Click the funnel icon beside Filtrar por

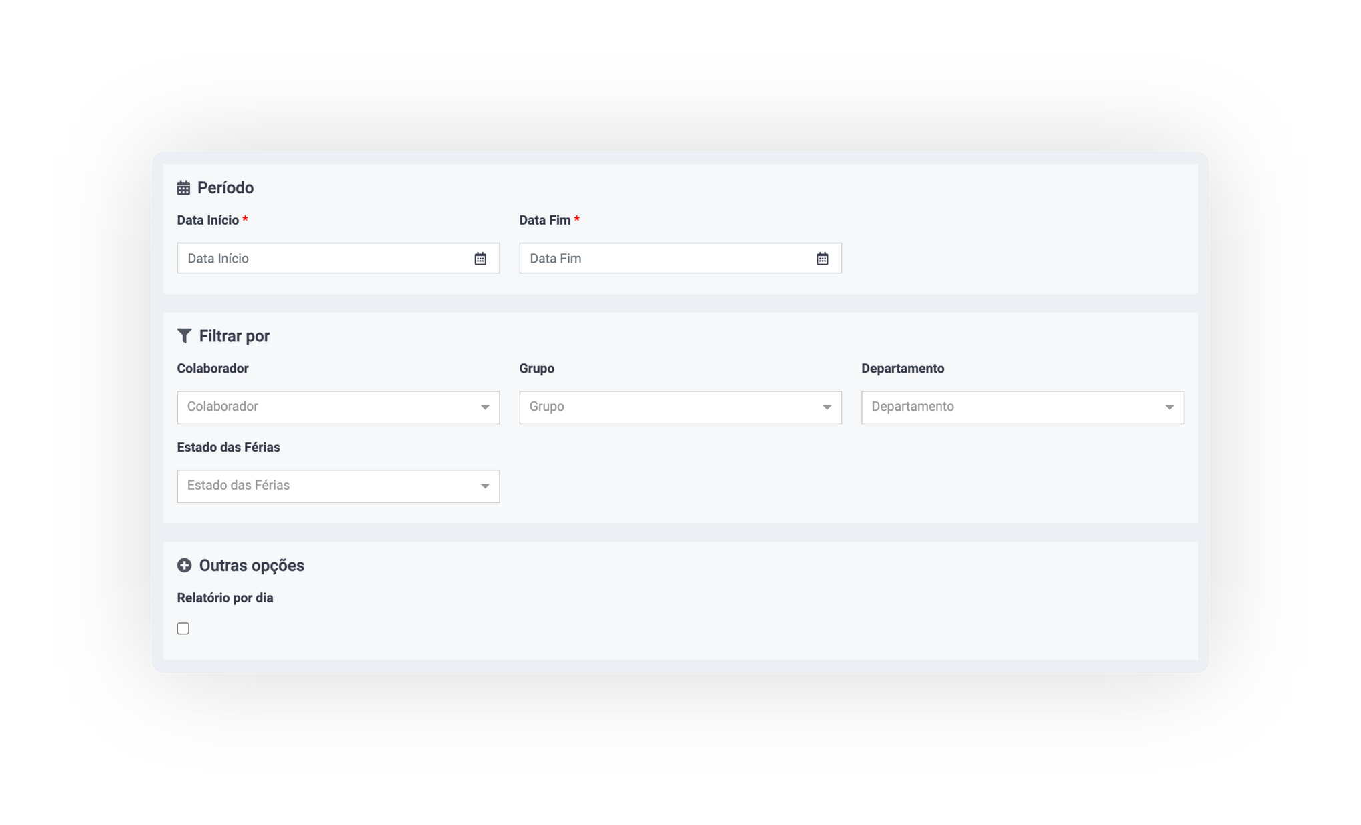click(x=184, y=336)
